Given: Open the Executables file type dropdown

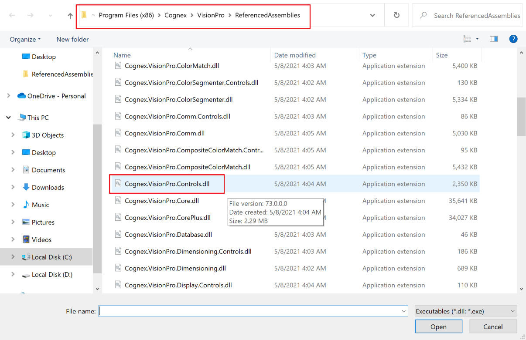Looking at the screenshot, I should point(465,311).
